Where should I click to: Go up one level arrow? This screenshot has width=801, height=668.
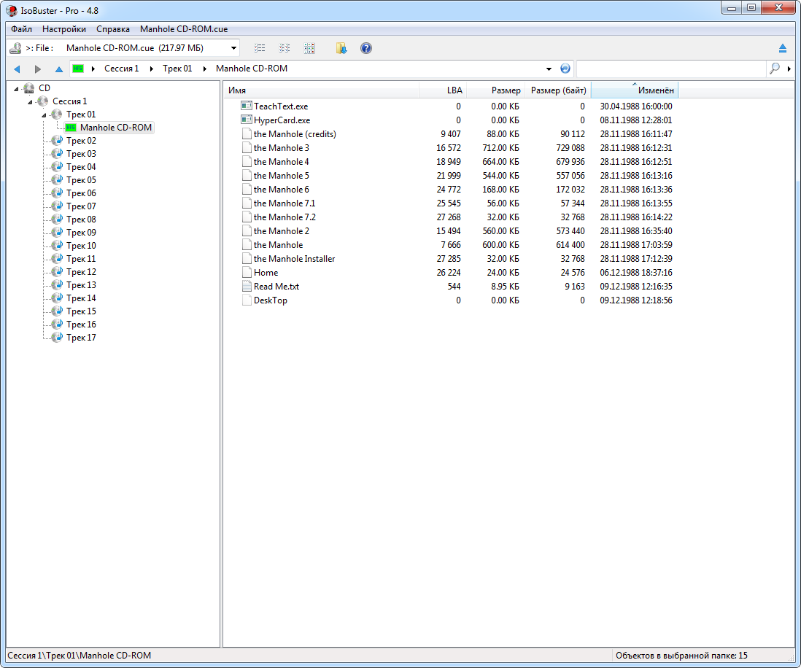[x=59, y=69]
